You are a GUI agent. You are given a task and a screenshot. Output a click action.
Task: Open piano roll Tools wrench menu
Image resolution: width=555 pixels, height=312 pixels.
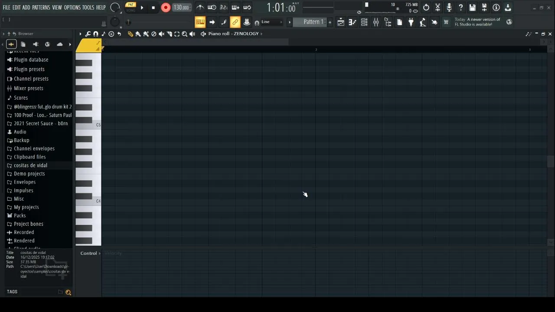click(x=88, y=34)
